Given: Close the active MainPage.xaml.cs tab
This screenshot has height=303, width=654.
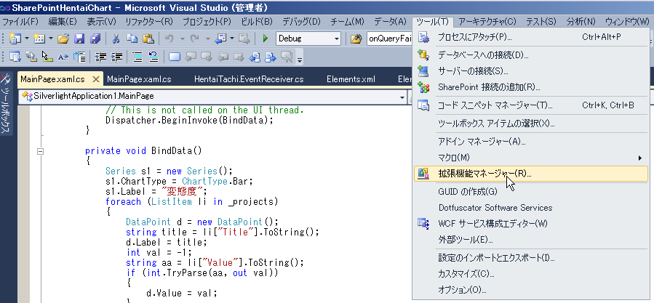Looking at the screenshot, I should point(95,79).
